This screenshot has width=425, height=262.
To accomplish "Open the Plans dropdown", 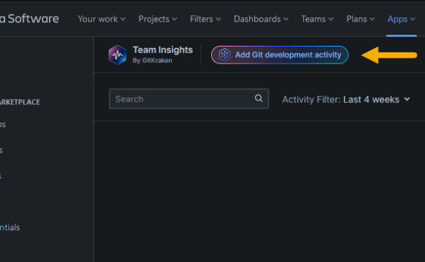I will coord(360,19).
